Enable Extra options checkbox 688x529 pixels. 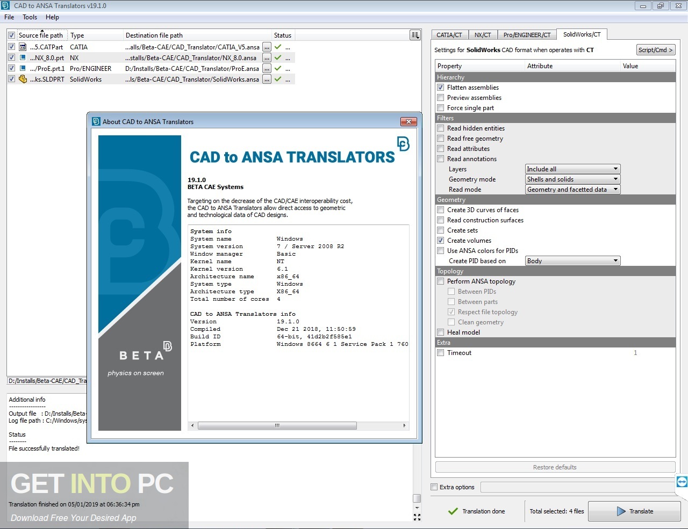coord(434,487)
